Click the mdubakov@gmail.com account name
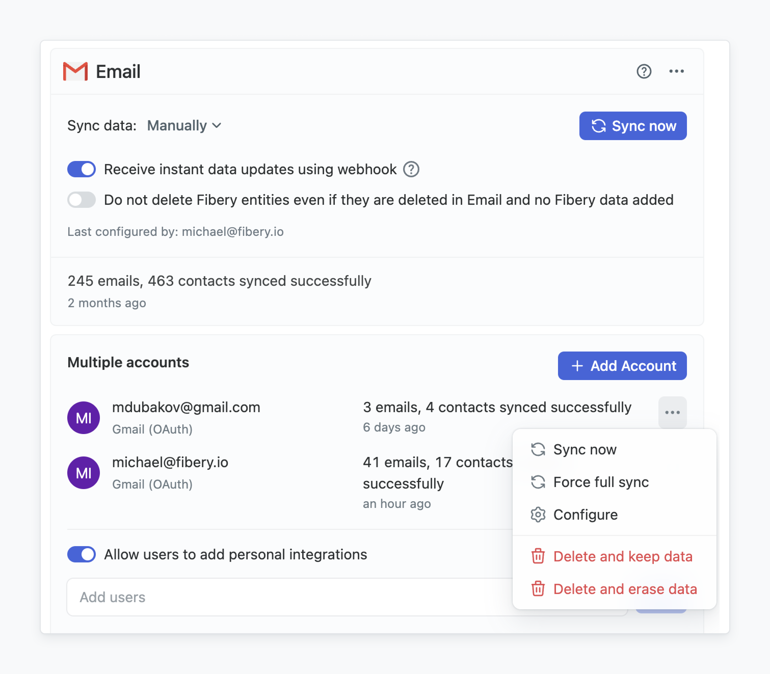This screenshot has height=674, width=770. tap(186, 407)
